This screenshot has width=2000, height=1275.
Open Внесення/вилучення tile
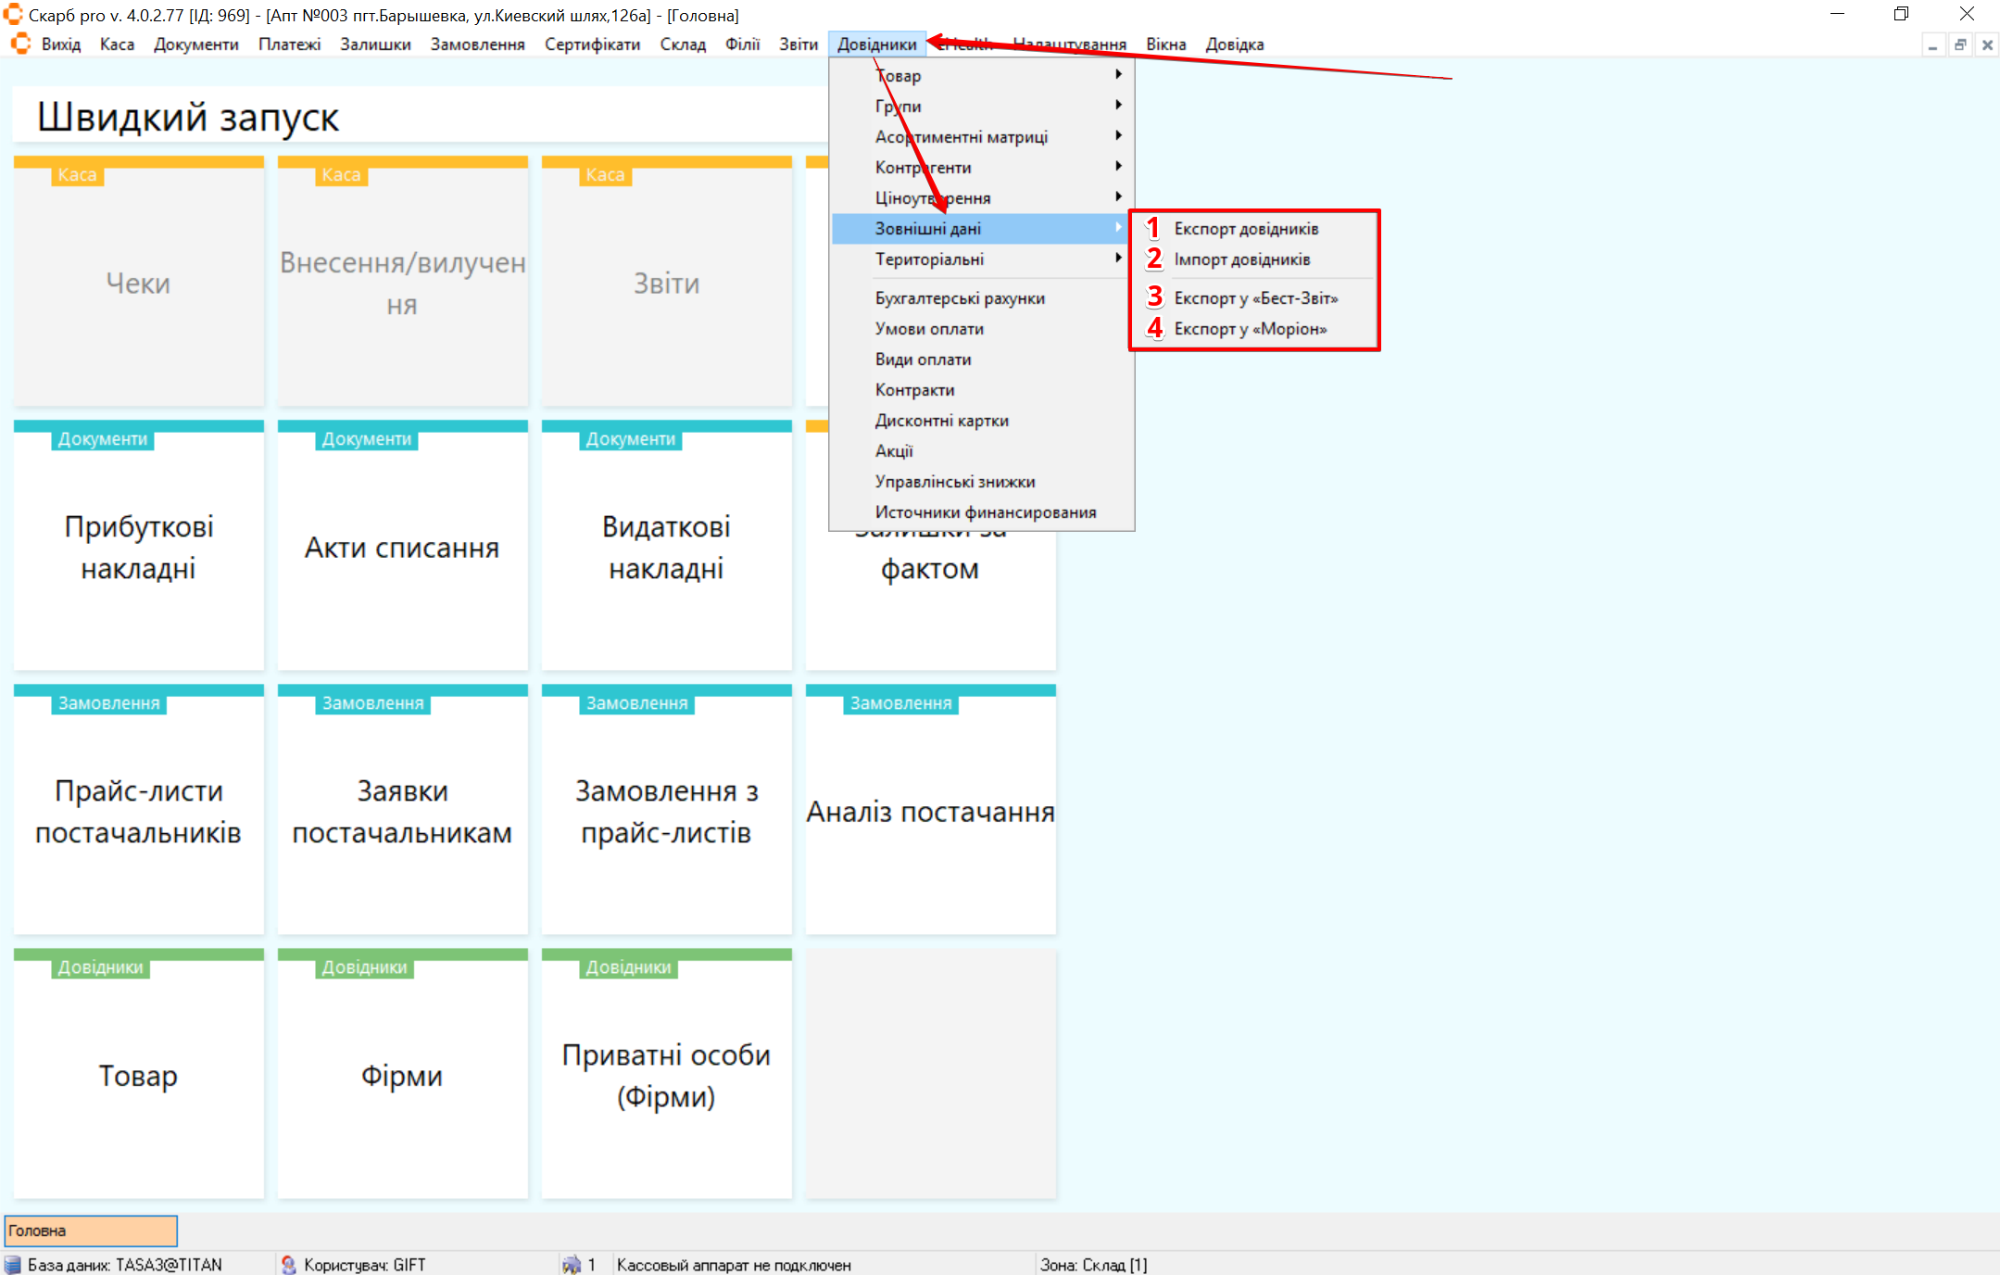coord(403,282)
